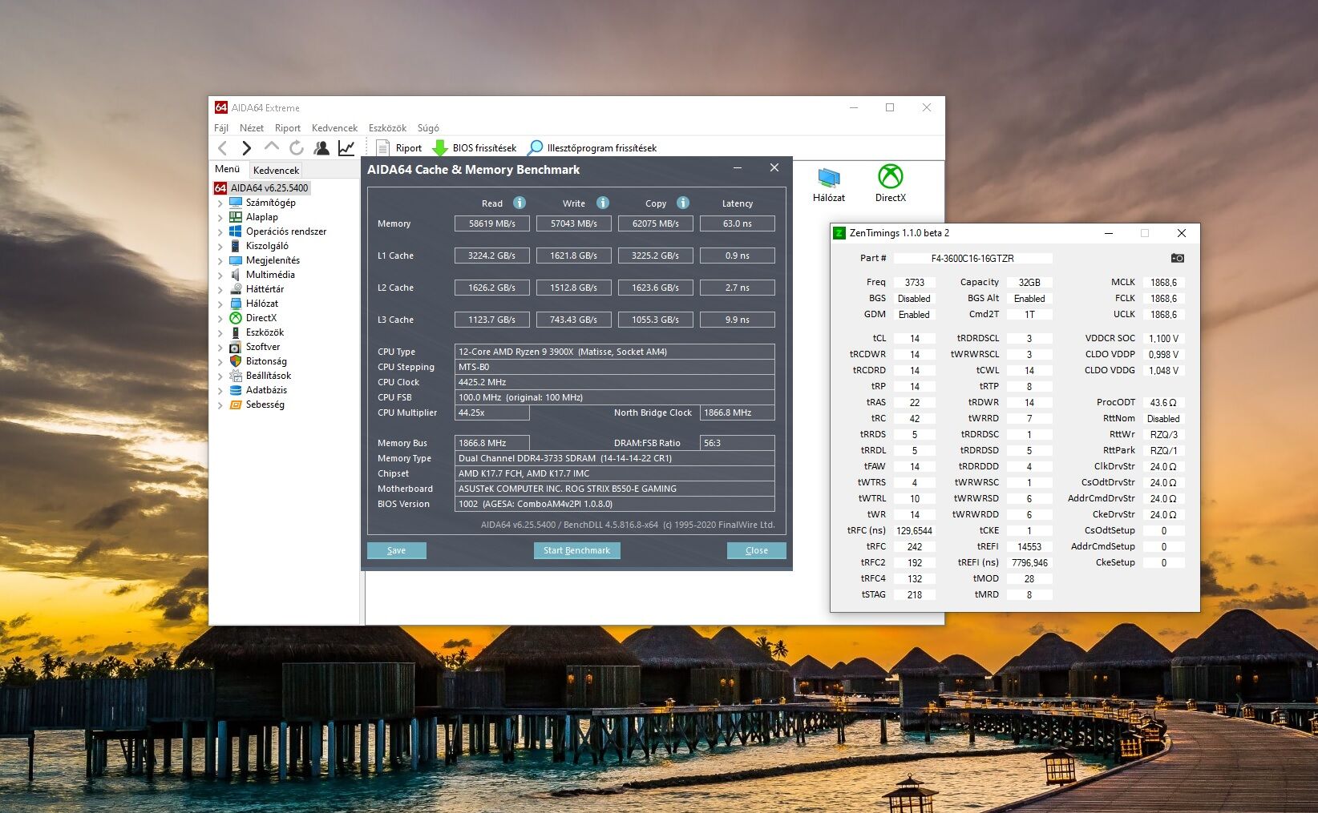Expand the Eszközök tree node chevron
Viewport: 1318px width, 813px height.
coord(220,333)
